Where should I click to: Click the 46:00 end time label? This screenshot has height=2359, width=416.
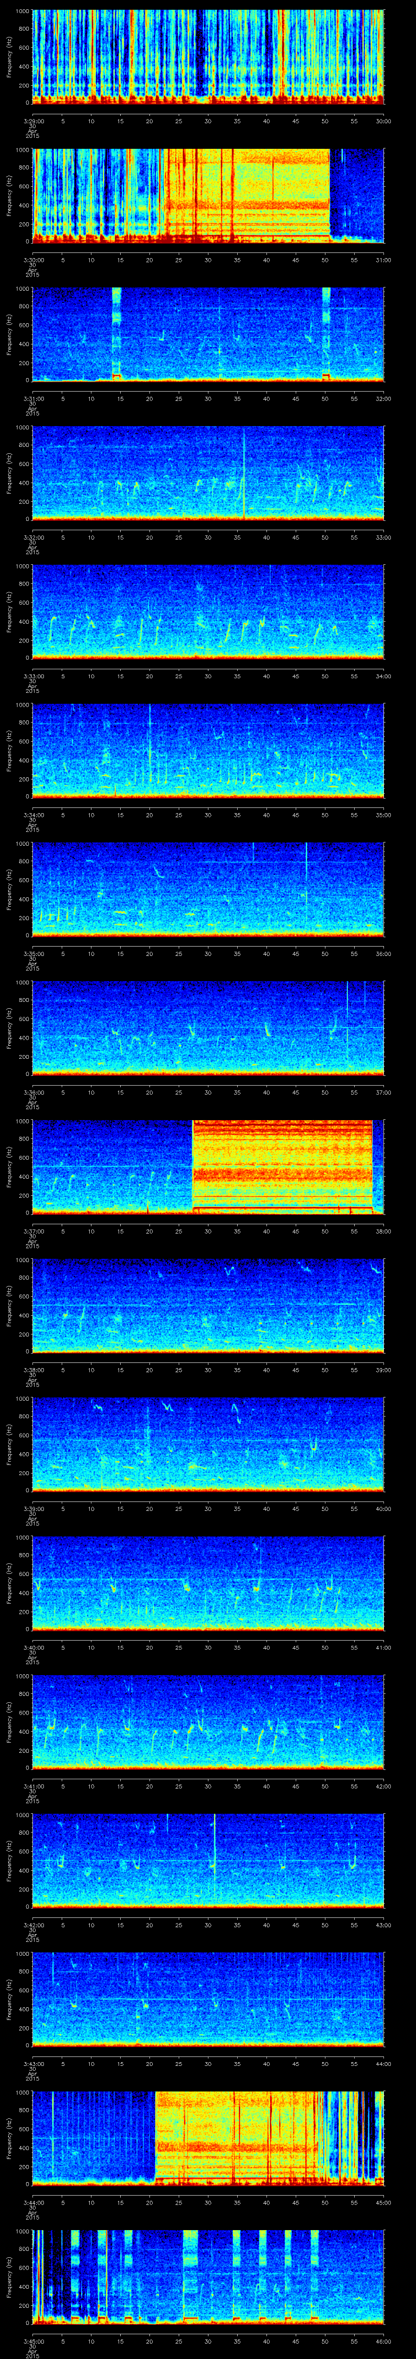383,2341
